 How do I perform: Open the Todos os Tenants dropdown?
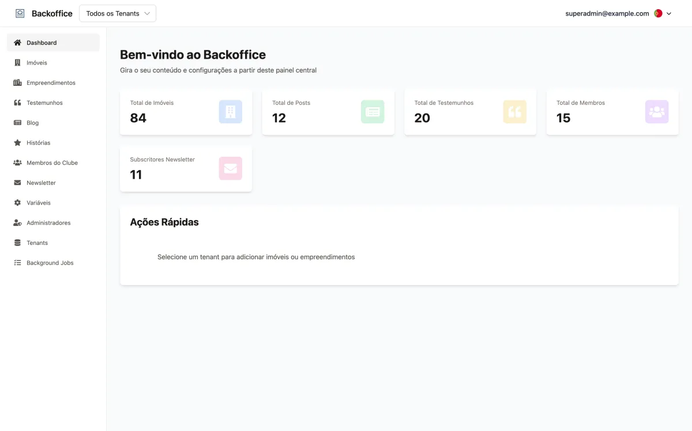(x=117, y=13)
